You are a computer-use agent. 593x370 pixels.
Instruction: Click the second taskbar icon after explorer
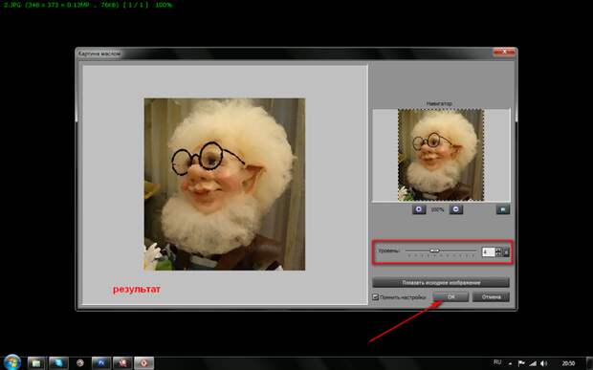[58, 363]
